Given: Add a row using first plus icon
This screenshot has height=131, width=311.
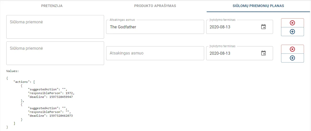Looking at the screenshot, I should pos(292,32).
